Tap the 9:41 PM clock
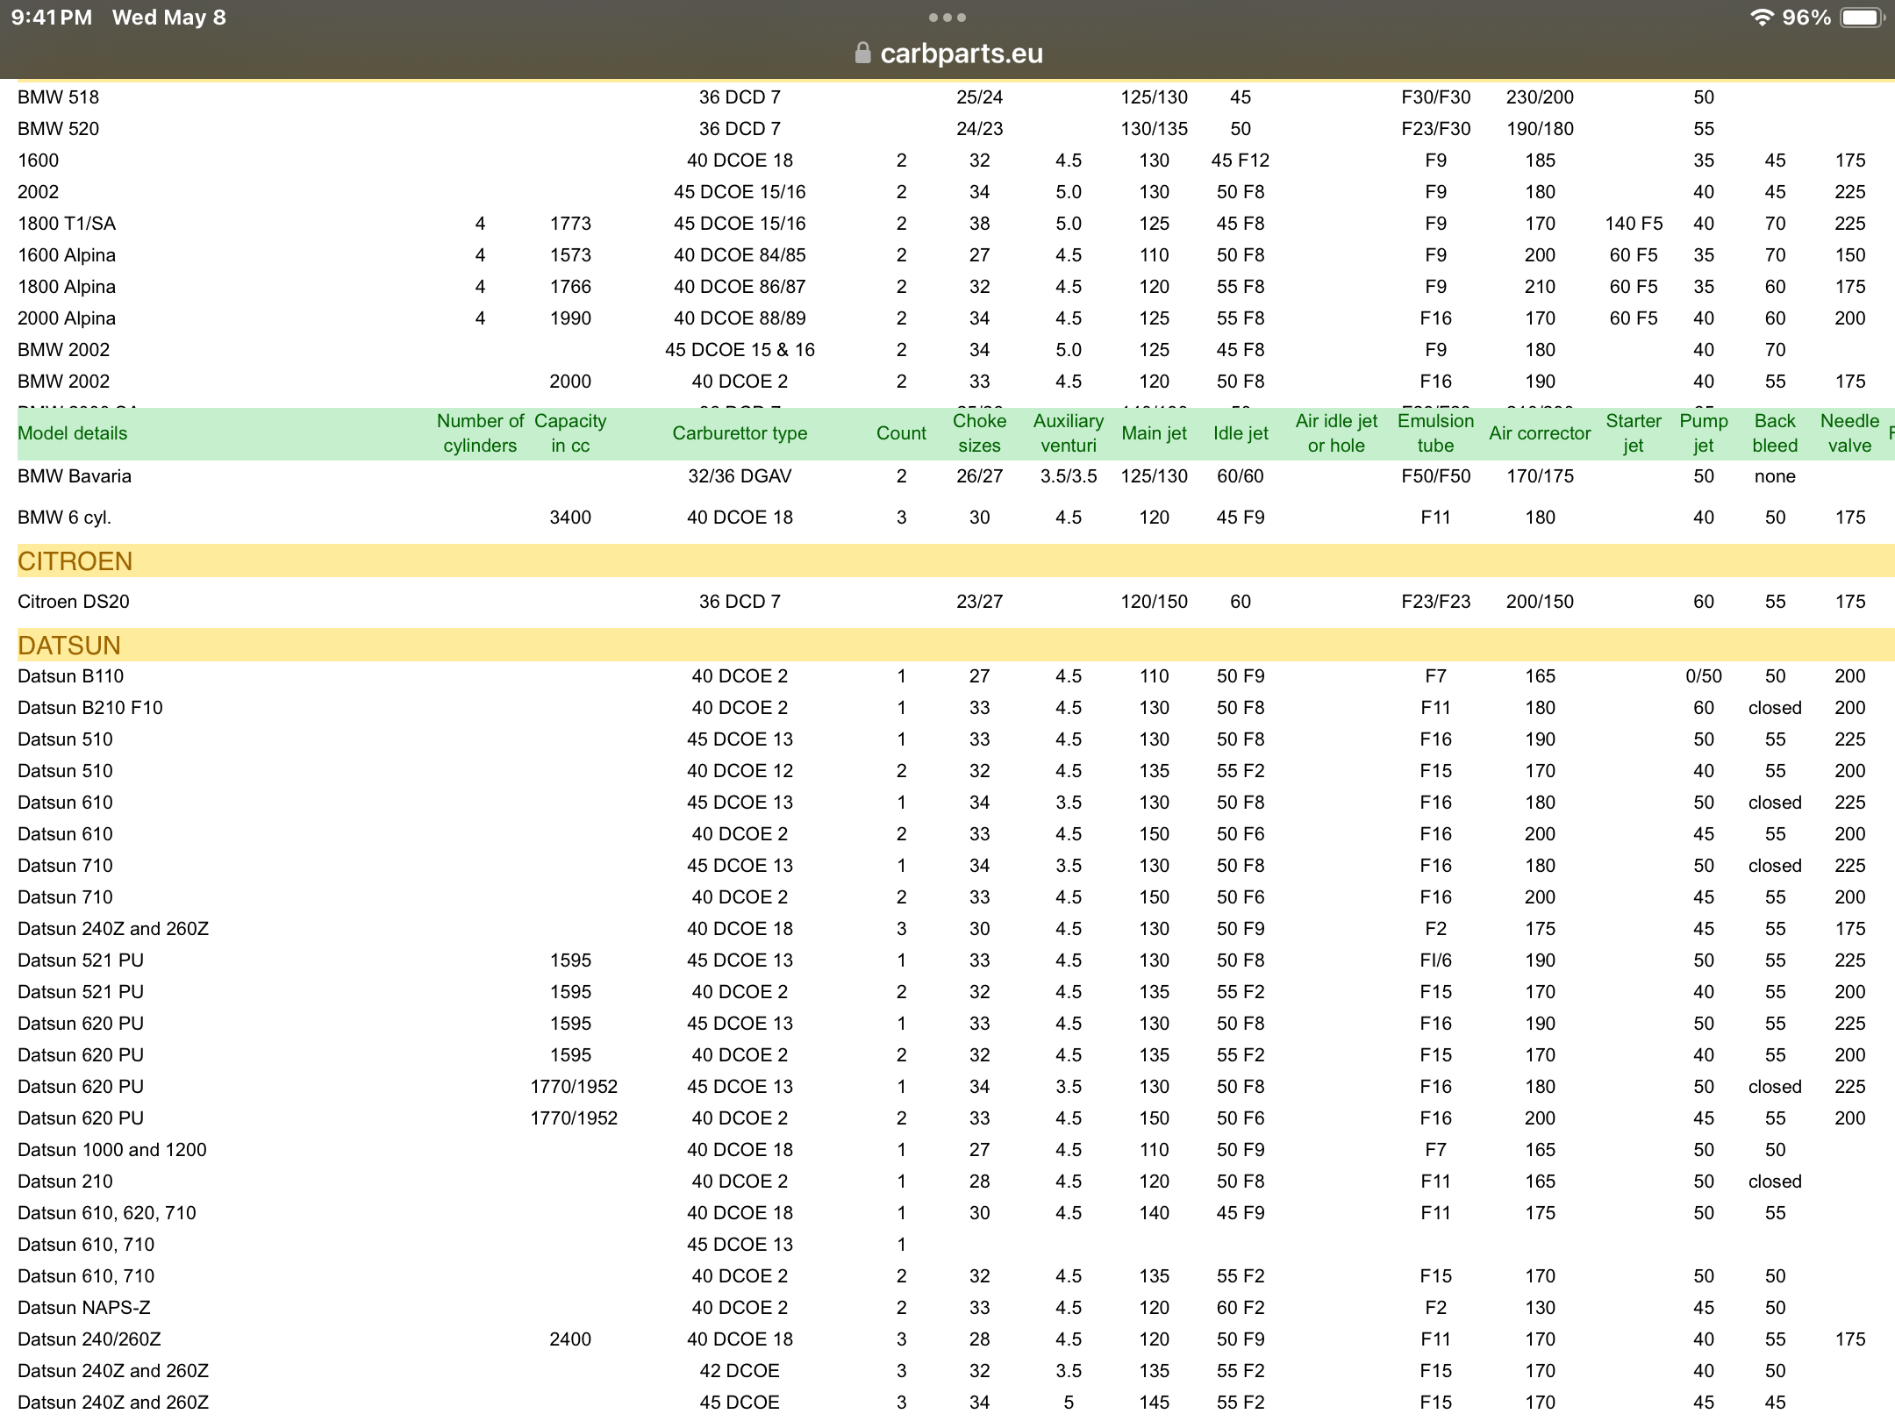This screenshot has height=1421, width=1895. tap(52, 18)
